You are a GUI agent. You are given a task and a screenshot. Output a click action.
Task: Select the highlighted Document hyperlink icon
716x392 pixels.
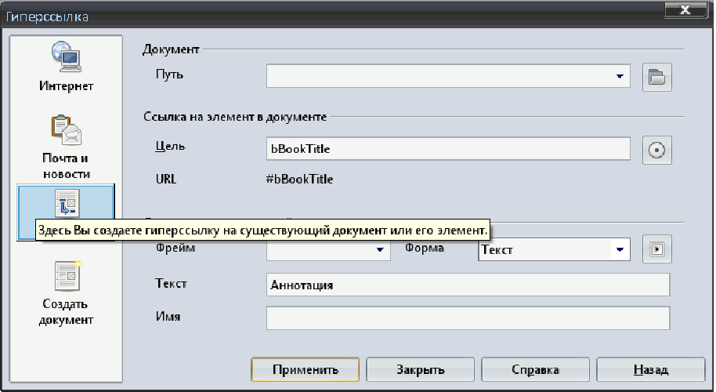coord(66,204)
